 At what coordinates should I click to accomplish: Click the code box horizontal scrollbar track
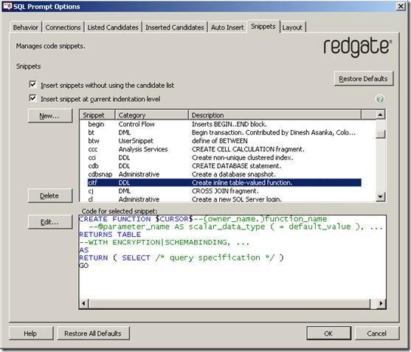pos(229,303)
